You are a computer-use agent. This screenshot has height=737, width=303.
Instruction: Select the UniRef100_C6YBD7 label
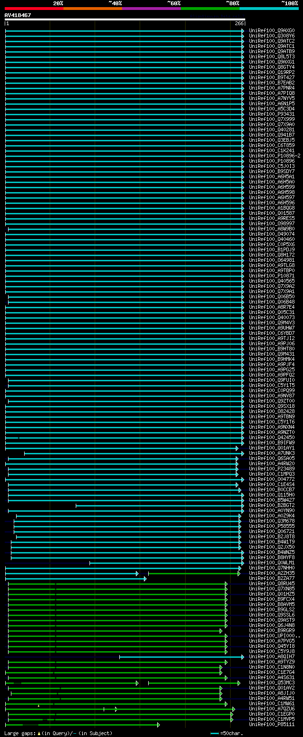pyautogui.click(x=272, y=333)
